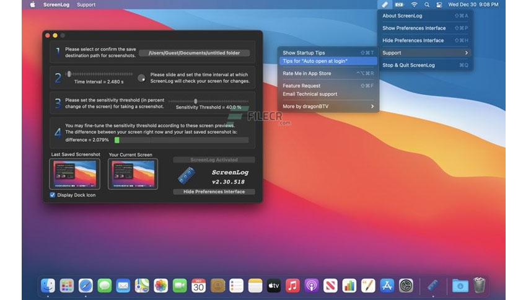Select Email Technical support

click(x=328, y=94)
